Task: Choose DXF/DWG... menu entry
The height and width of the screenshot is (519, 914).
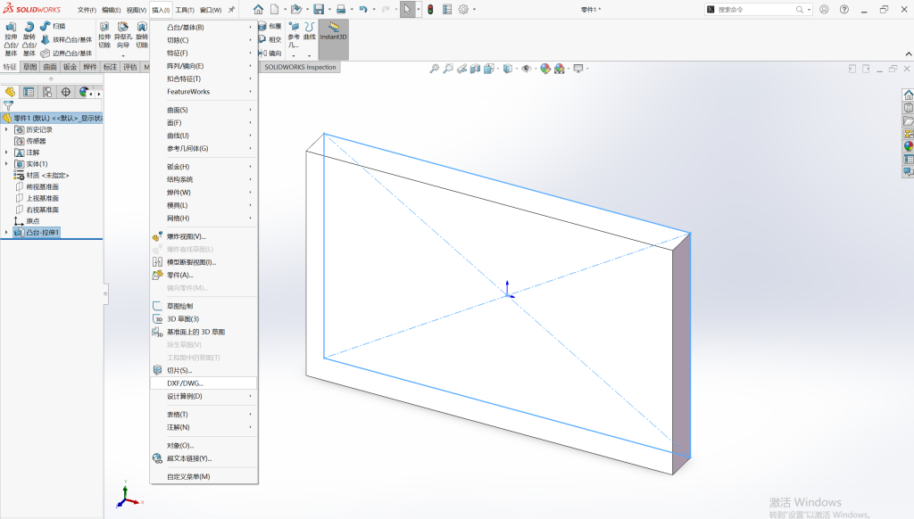Action: [204, 383]
